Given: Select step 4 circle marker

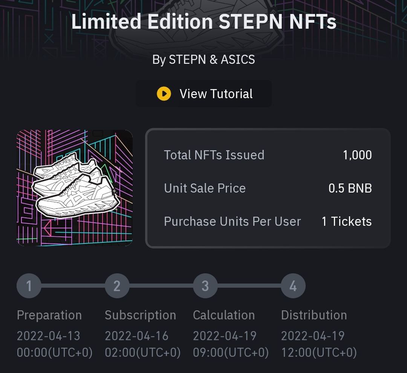Looking at the screenshot, I should 293,286.
